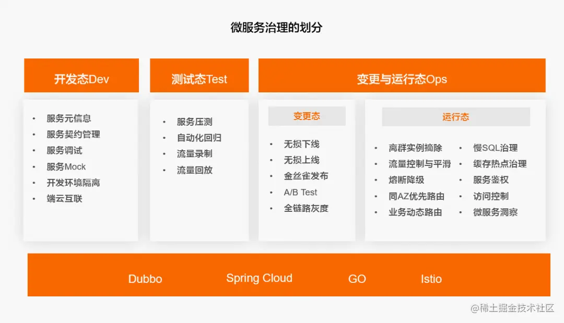This screenshot has height=323, width=564.
Task: Click the 慢SQL治理 list item
Action: tap(495, 148)
